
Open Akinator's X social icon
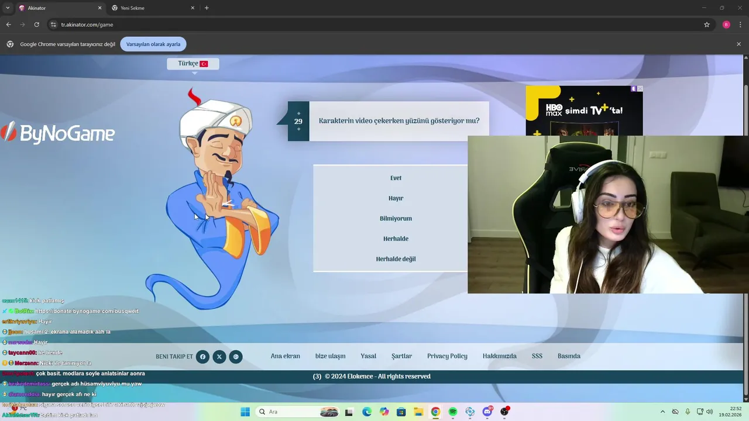(219, 357)
